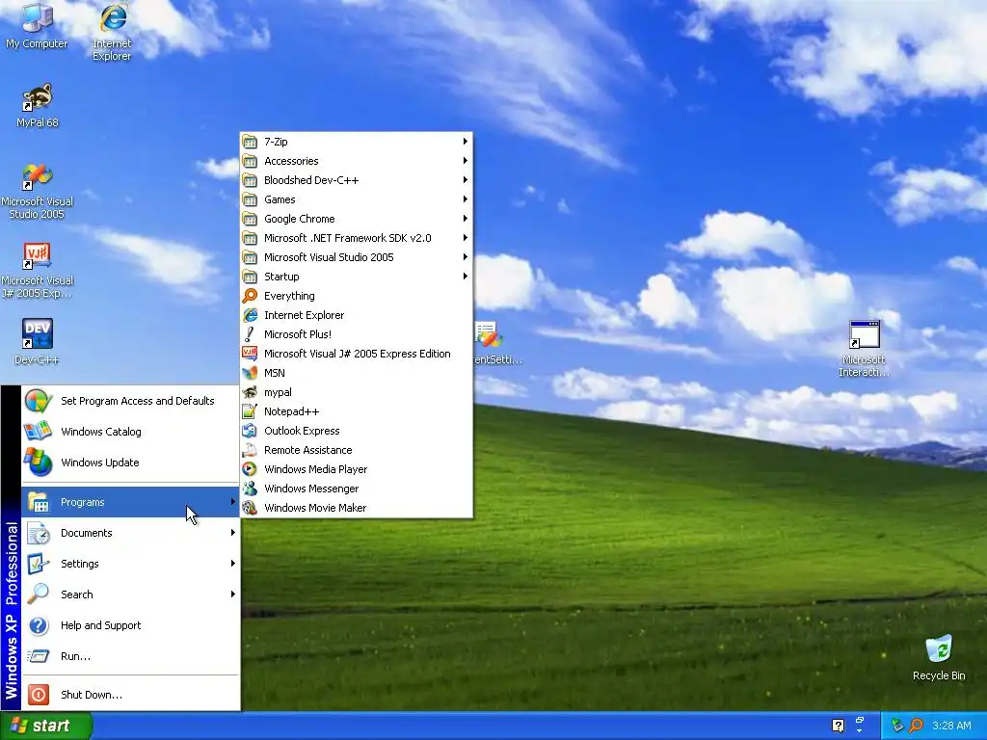Click the 3:28 AM clock in tray
987x740 pixels.
point(951,726)
